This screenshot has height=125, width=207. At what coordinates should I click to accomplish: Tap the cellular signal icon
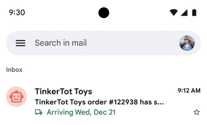(184, 12)
